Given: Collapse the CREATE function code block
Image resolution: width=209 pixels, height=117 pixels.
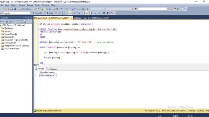Looking at the screenshot, I should pyautogui.click(x=39, y=29).
